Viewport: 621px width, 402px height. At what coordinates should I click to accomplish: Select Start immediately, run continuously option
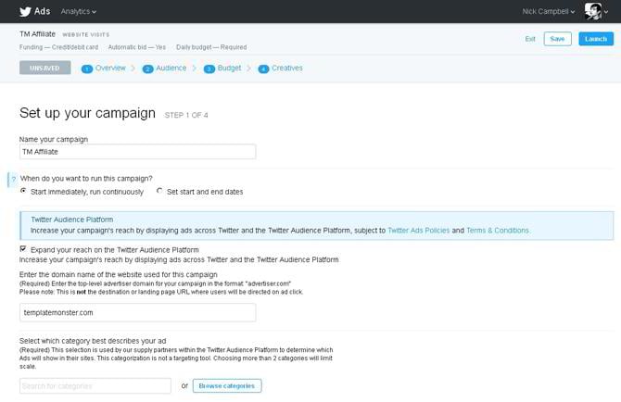24,192
